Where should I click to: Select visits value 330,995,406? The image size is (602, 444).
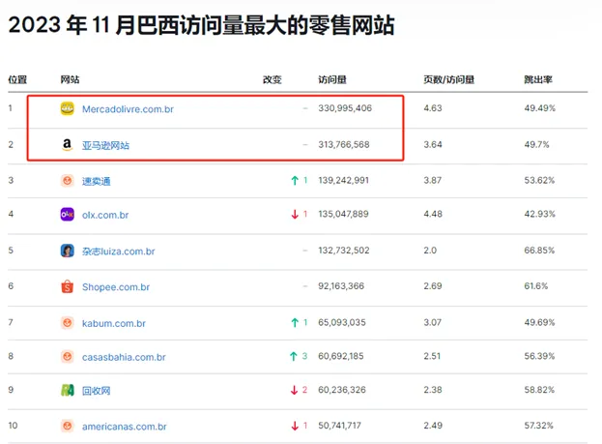pyautogui.click(x=345, y=108)
